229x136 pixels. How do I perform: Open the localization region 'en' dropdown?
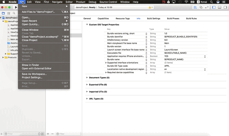tap(205, 69)
